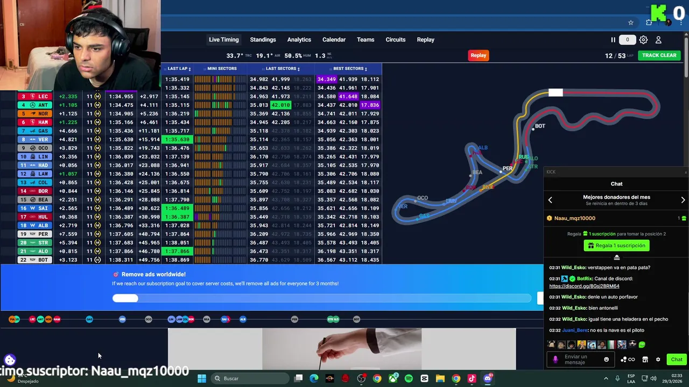
Task: Open the emoji picker in chat box
Action: click(606, 360)
